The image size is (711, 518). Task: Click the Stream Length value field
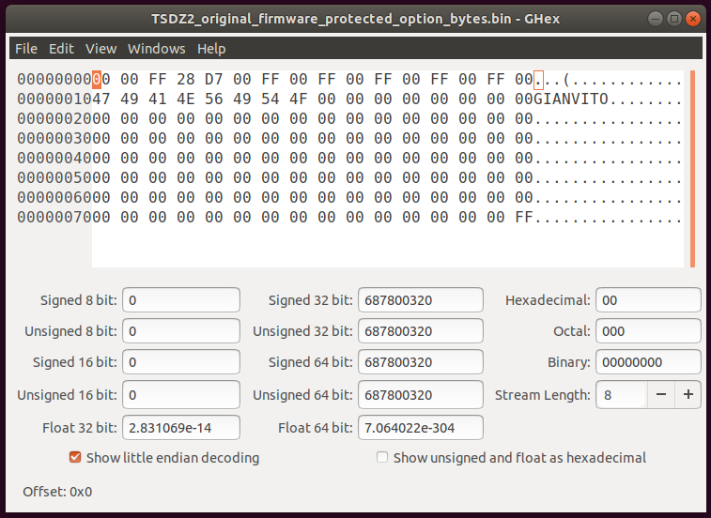coord(622,395)
